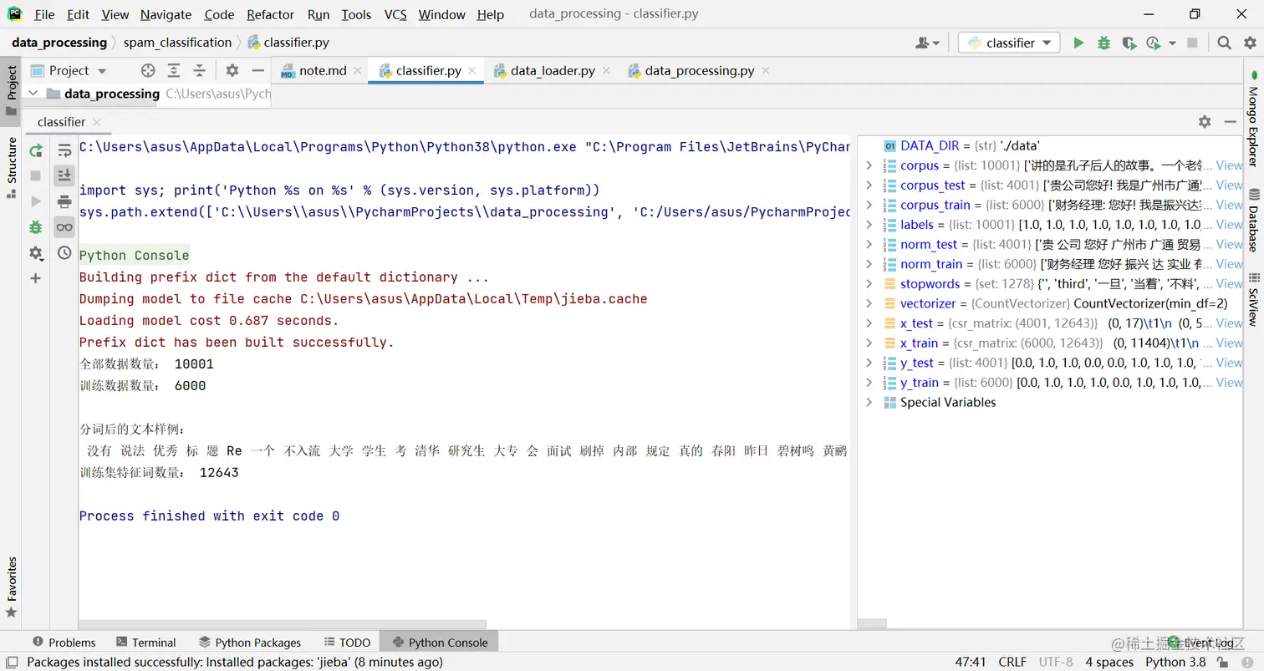Image resolution: width=1264 pixels, height=671 pixels.
Task: Toggle the Project side tab
Action: pos(11,90)
